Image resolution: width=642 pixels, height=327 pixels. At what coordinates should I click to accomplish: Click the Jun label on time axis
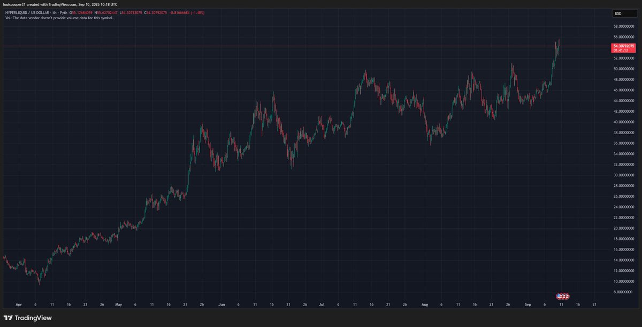coord(221,305)
